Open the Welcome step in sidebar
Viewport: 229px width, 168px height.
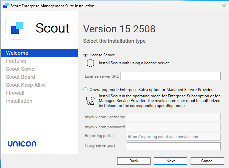coord(17,53)
